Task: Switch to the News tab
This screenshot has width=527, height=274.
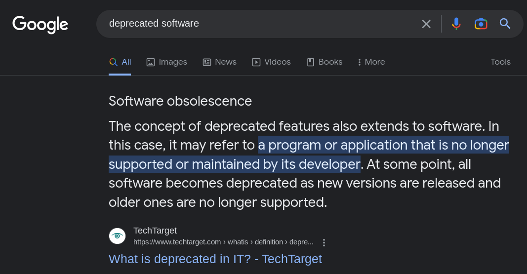Action: (x=219, y=62)
